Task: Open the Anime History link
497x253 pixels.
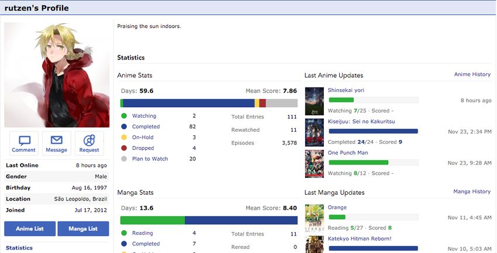Action: [472, 75]
